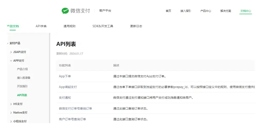Click the description 通过本接口提交微信支付App支付订单
Viewport: 268px width, 130px height.
coord(140,76)
